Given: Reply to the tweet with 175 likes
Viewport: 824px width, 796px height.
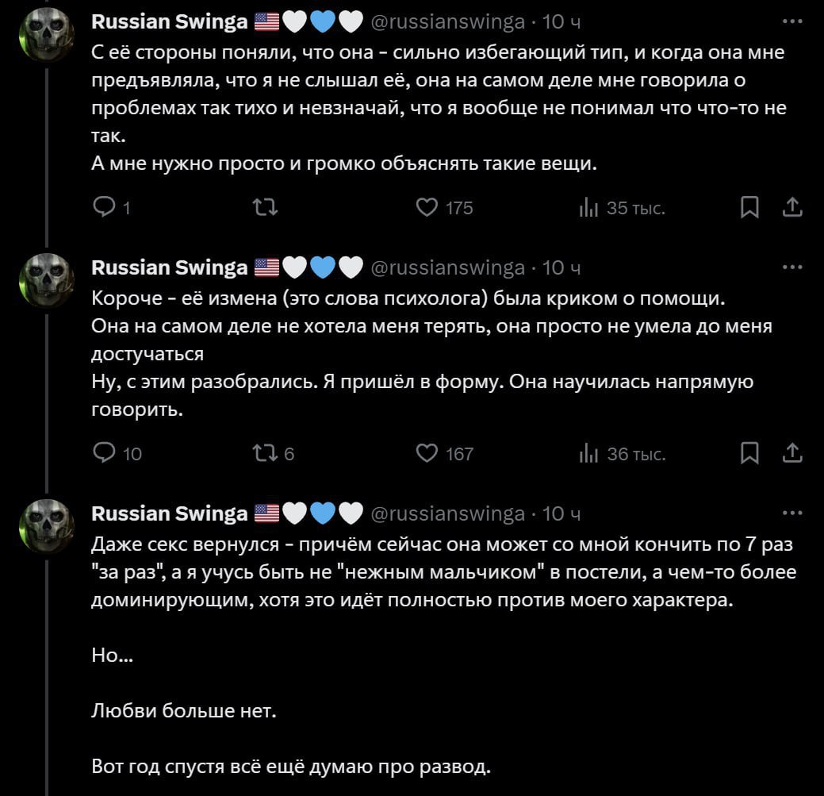Looking at the screenshot, I should point(105,208).
